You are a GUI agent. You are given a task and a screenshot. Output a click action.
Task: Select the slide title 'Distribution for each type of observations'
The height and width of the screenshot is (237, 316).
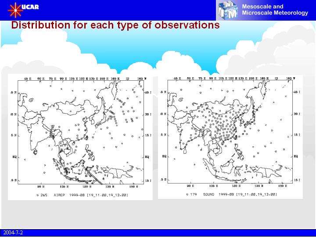tap(115, 25)
